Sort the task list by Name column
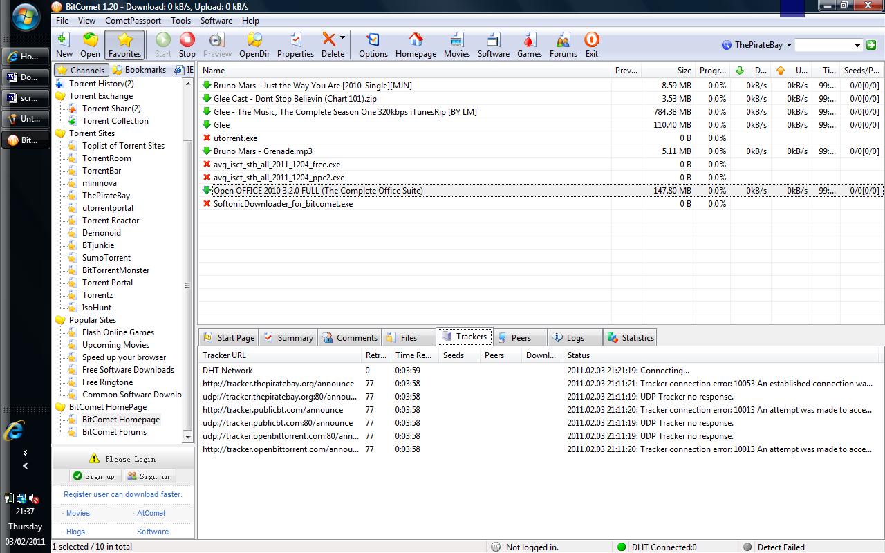 405,71
